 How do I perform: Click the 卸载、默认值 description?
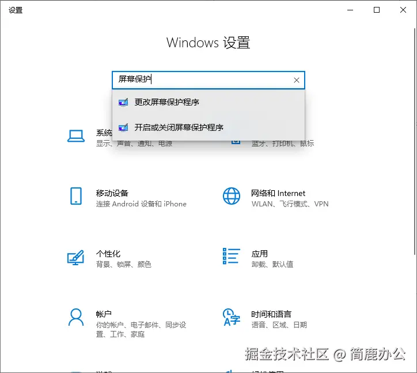click(272, 265)
